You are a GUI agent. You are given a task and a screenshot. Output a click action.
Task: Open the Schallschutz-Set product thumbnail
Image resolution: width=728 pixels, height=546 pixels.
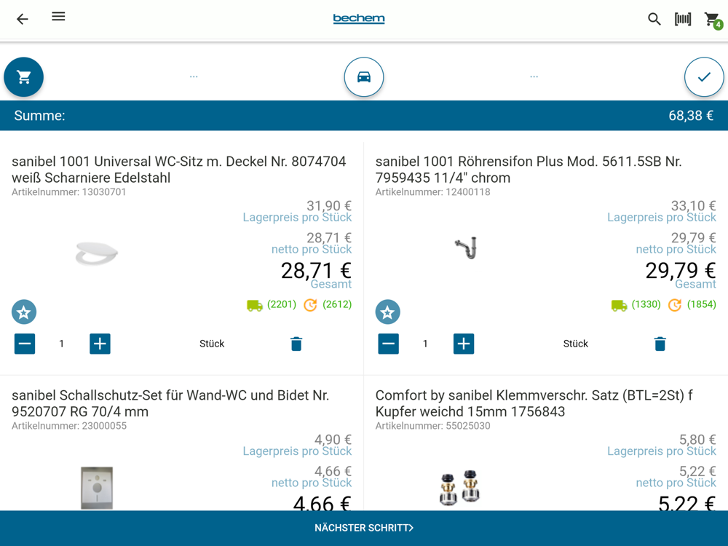97,488
